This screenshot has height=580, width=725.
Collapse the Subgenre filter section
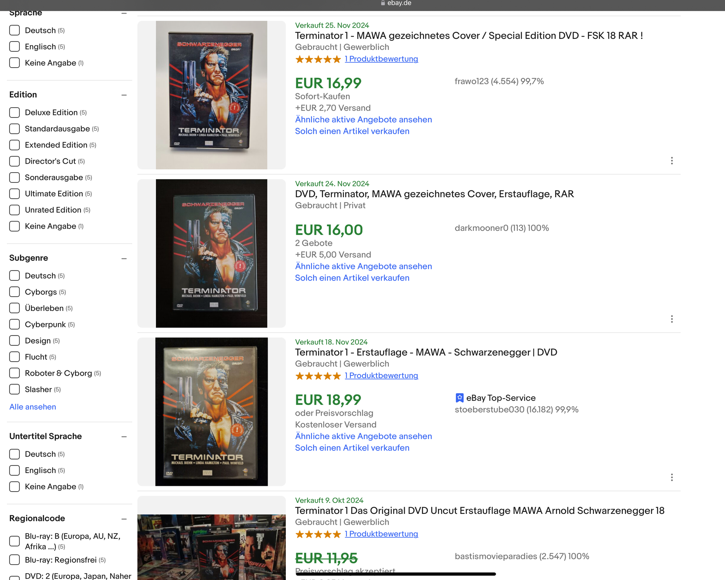pyautogui.click(x=124, y=259)
